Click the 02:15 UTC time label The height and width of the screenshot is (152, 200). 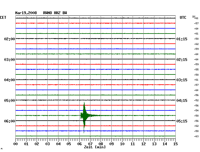click(x=182, y=60)
